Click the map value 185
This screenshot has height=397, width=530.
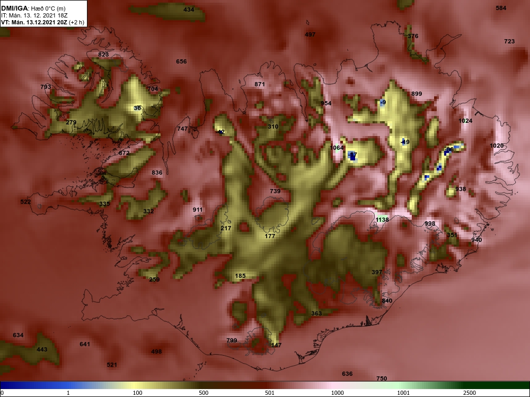tap(240, 276)
